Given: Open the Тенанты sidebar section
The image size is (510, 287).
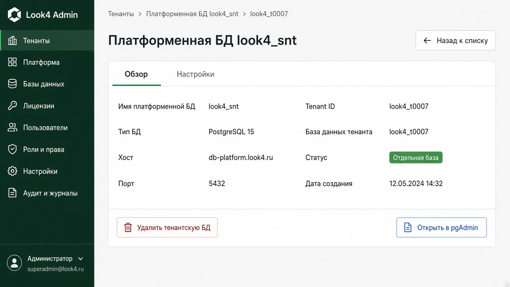Looking at the screenshot, I should (x=47, y=41).
